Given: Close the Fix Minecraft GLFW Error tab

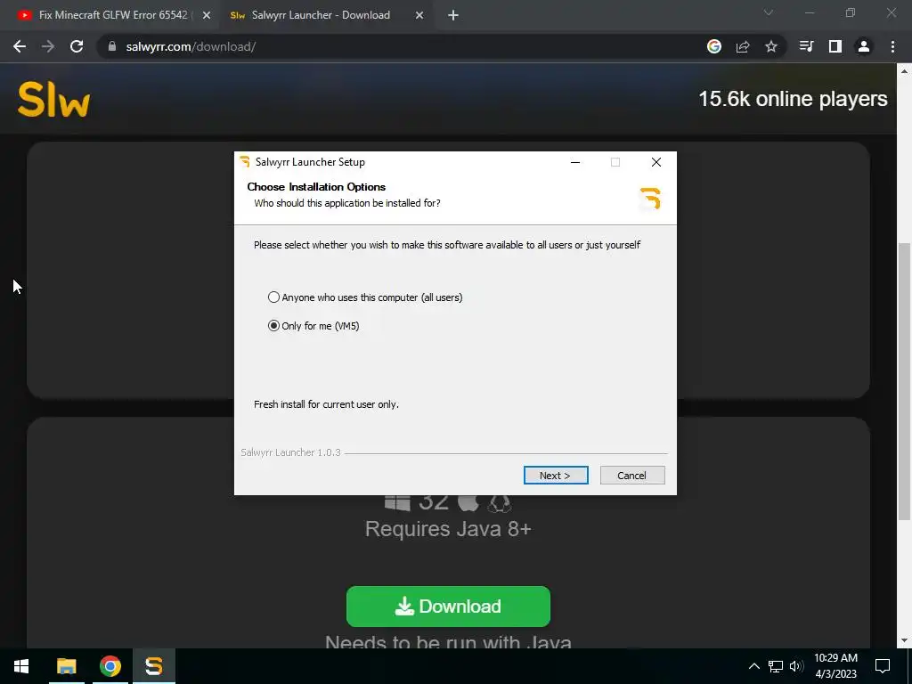Looking at the screenshot, I should (207, 16).
